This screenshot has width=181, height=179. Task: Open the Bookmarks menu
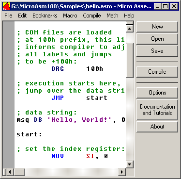(x=45, y=16)
